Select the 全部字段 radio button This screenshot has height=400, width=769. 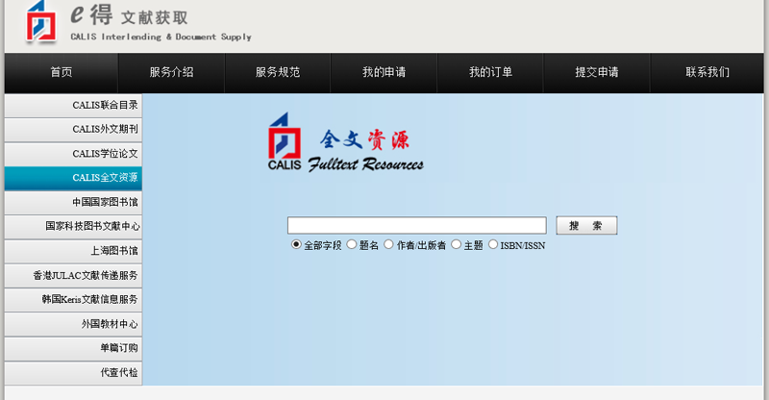[x=296, y=244]
